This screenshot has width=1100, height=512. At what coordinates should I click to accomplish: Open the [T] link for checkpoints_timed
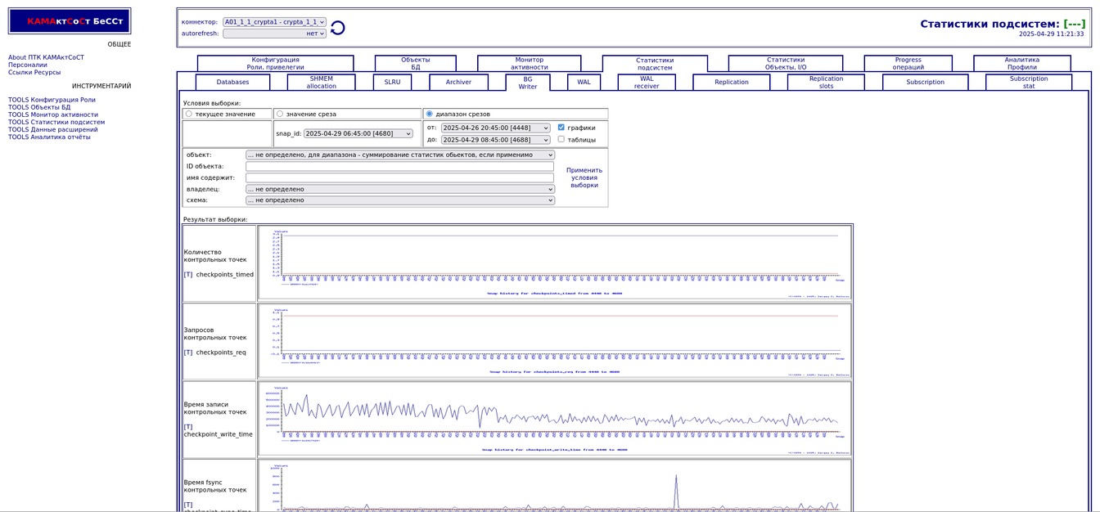[188, 275]
